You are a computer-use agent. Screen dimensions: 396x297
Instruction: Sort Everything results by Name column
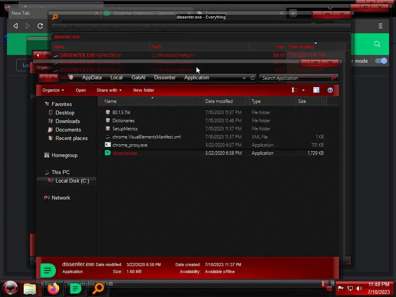coord(101,47)
